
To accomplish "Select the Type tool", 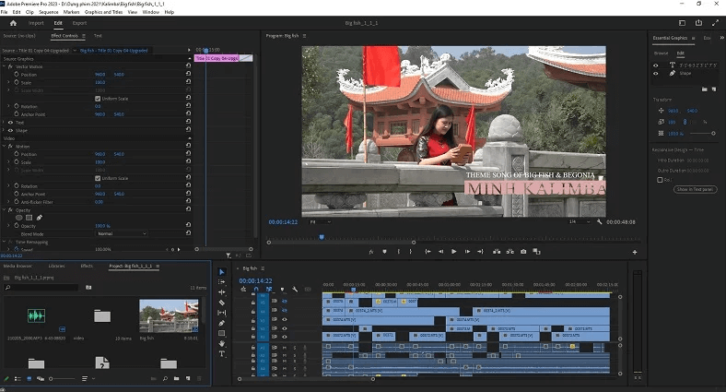I will tap(222, 353).
